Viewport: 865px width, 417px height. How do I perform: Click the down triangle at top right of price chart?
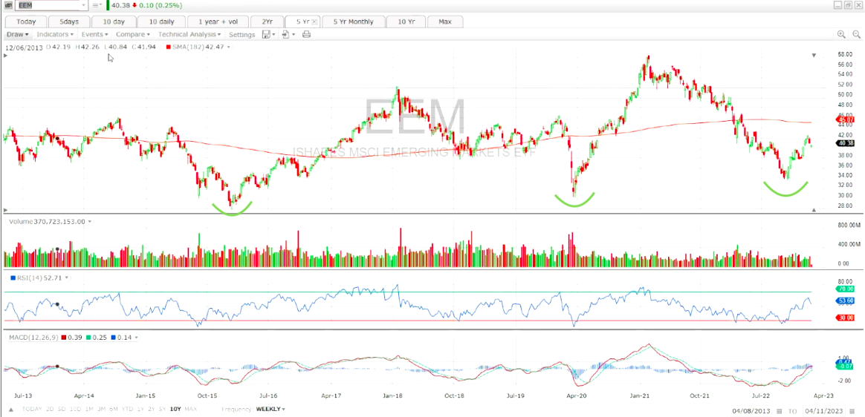tap(814, 56)
